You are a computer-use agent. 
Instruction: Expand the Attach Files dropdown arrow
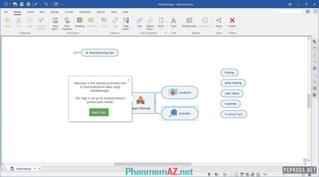click(x=153, y=29)
